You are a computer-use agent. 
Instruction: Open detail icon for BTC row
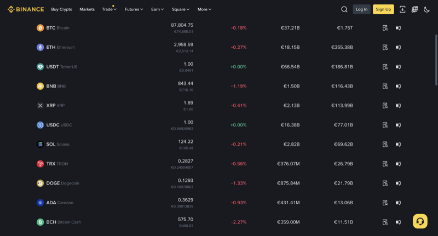coord(385,28)
